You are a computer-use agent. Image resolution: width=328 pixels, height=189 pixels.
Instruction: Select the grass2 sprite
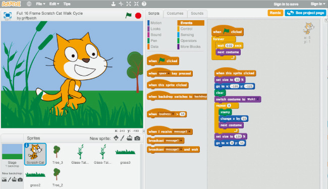tap(35, 177)
